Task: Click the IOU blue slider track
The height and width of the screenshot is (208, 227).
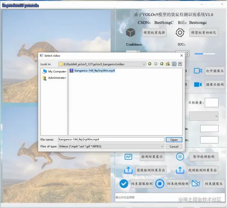Action: tap(205, 54)
